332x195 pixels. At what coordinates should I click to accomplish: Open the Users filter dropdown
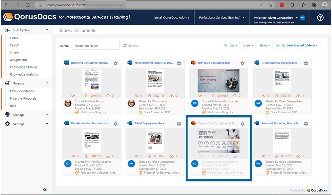click(x=248, y=46)
